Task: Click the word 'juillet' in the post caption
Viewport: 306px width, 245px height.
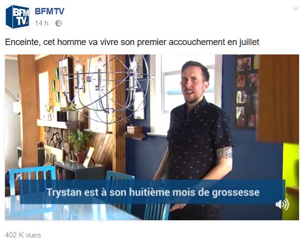Action: point(249,42)
